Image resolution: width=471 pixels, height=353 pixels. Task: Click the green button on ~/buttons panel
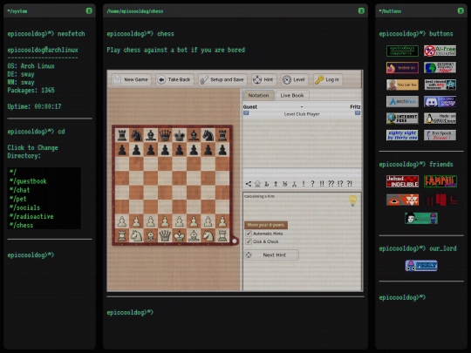(x=461, y=10)
